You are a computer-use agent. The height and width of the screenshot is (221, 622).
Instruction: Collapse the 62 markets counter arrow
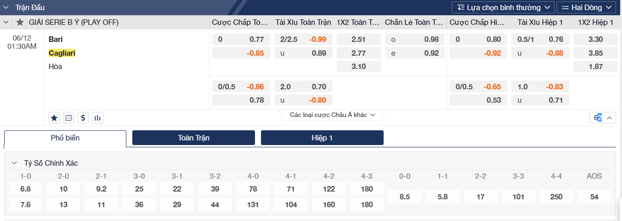tap(610, 118)
